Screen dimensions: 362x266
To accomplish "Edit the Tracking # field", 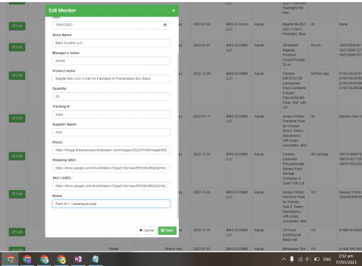I will point(111,115).
